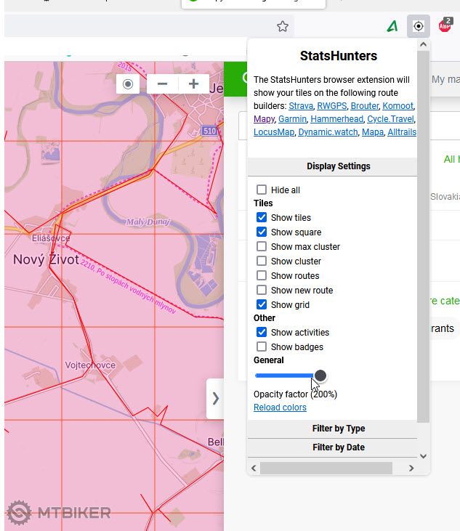This screenshot has height=531, width=460.
Task: Enable Show max cluster checkbox
Action: click(262, 246)
